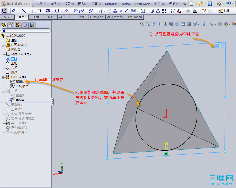
Task: Open the PropertyManager tab icon
Action: [x=11, y=25]
